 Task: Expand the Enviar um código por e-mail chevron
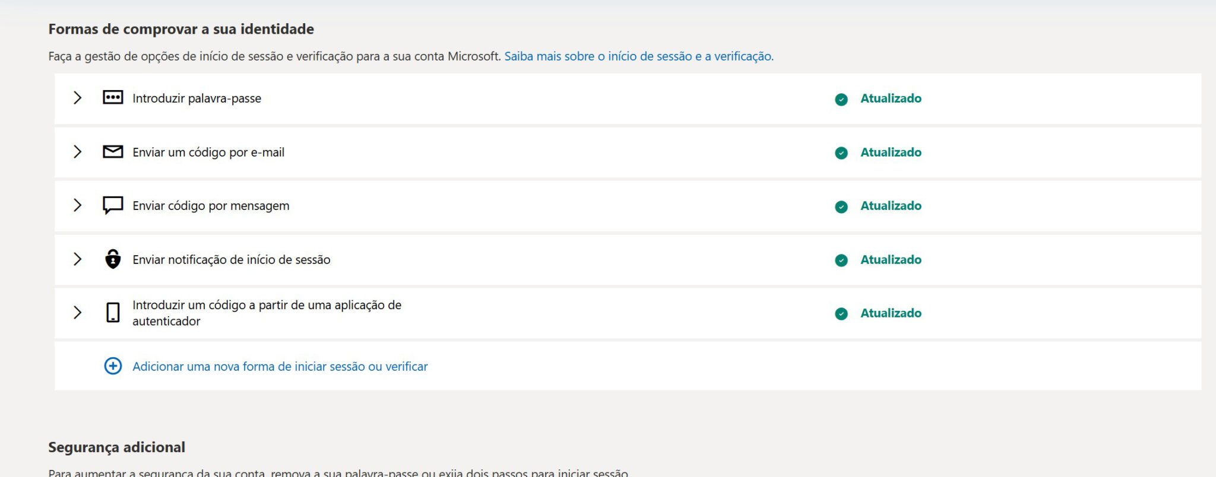tap(77, 152)
